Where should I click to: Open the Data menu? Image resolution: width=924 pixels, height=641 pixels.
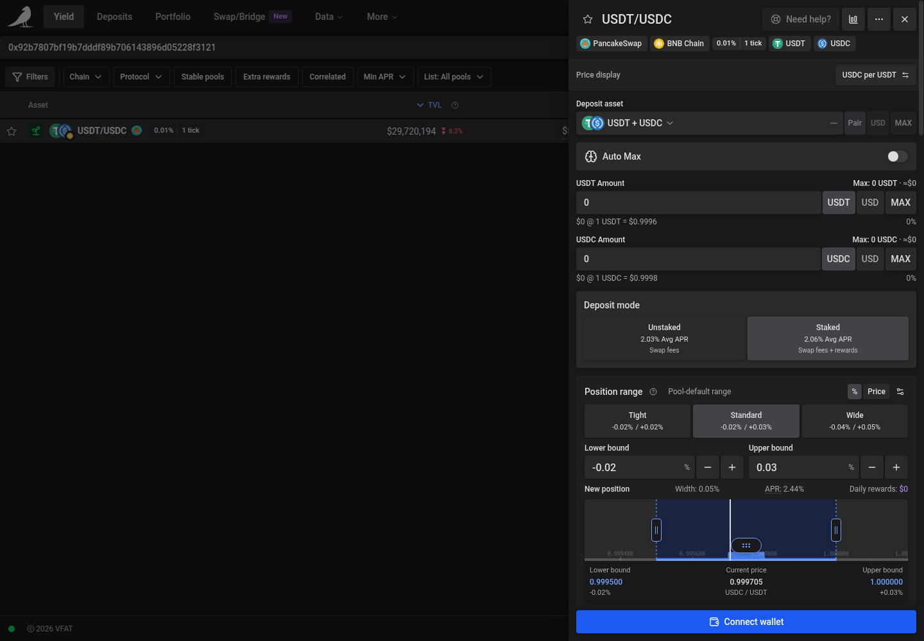point(329,17)
